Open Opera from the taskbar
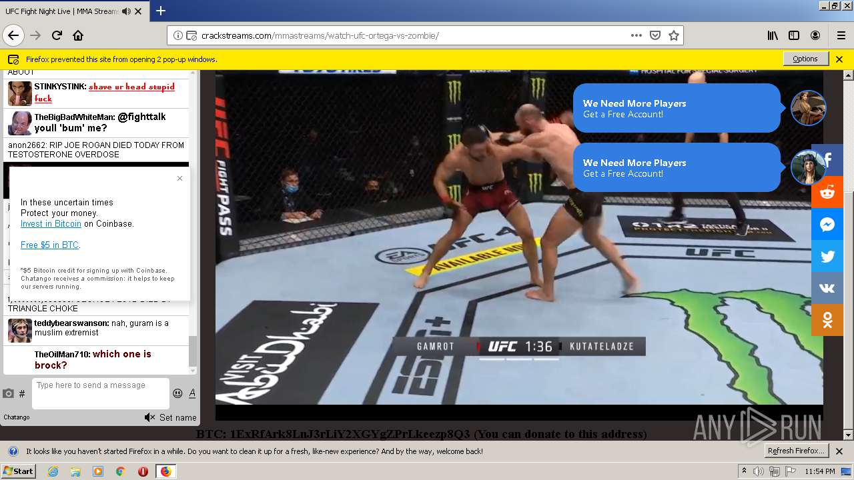Image resolution: width=854 pixels, height=480 pixels. point(143,471)
